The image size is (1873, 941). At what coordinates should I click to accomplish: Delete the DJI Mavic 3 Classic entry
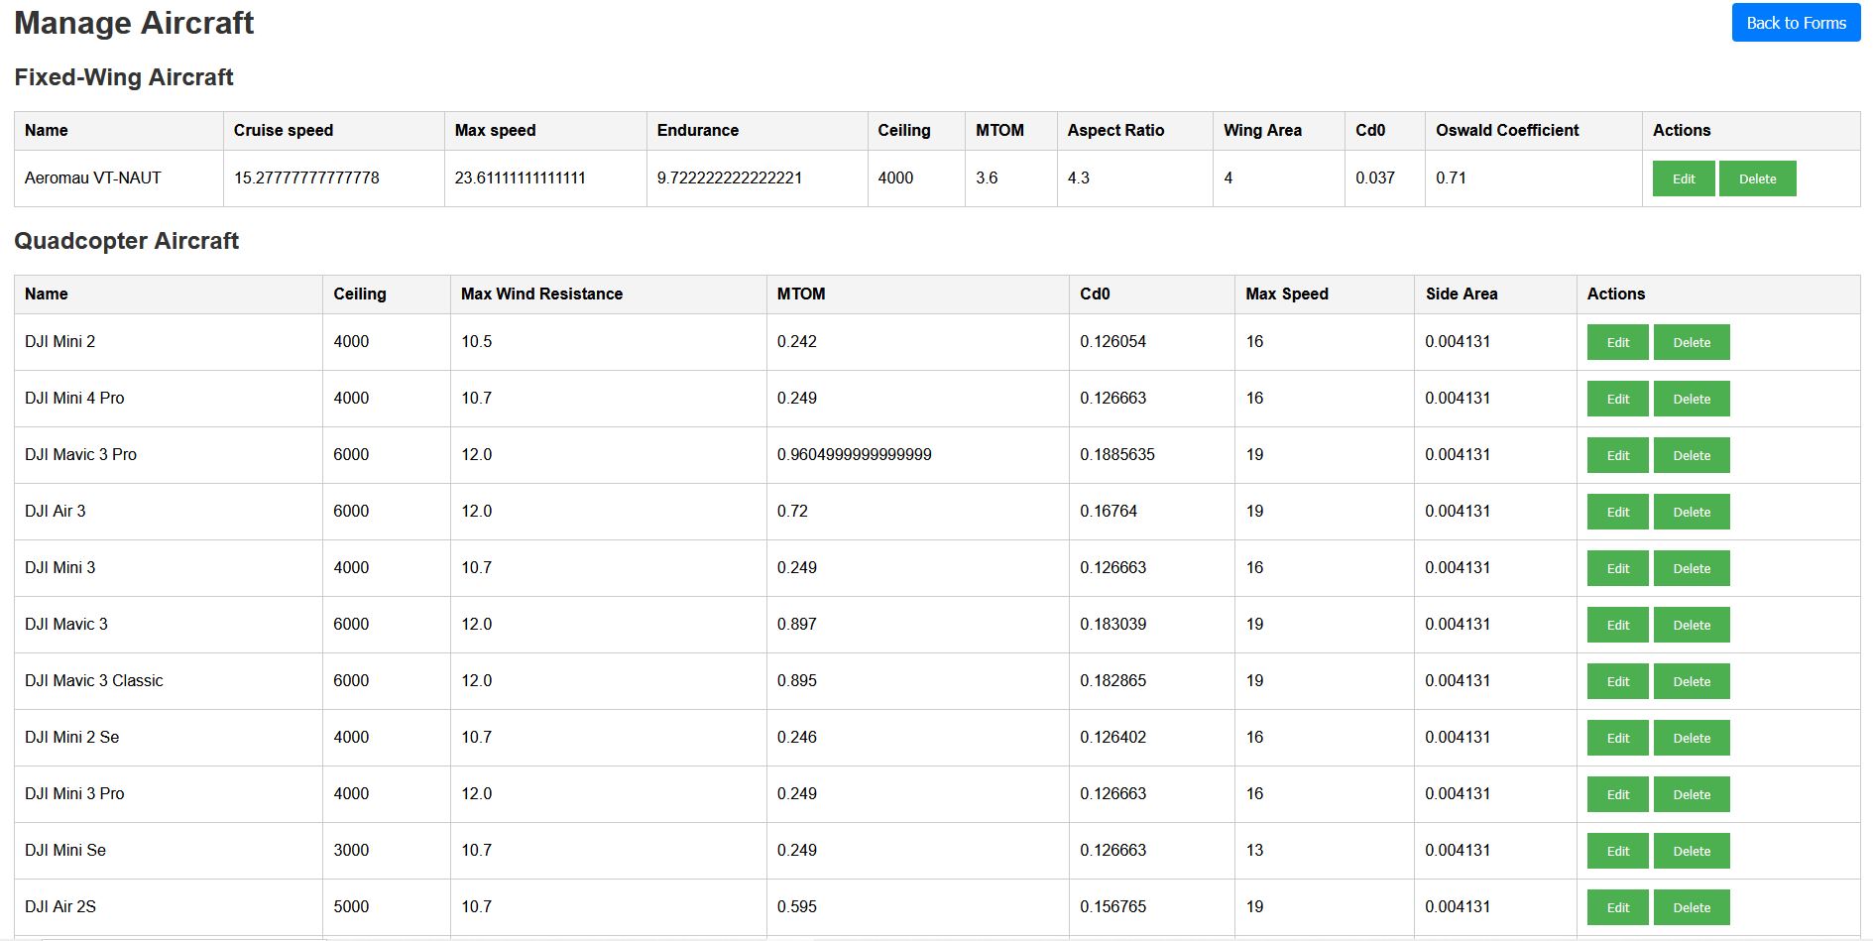1691,680
